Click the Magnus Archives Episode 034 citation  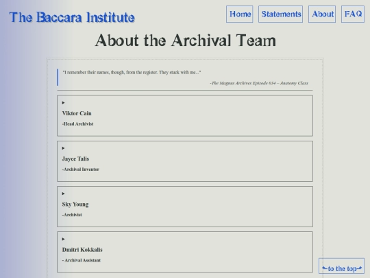tap(259, 83)
